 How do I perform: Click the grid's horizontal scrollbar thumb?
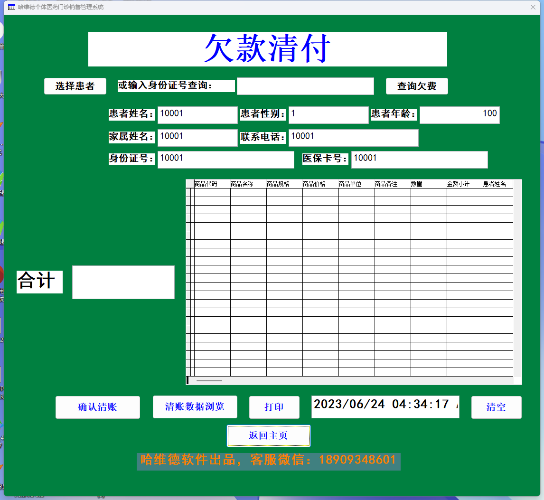tap(209, 381)
